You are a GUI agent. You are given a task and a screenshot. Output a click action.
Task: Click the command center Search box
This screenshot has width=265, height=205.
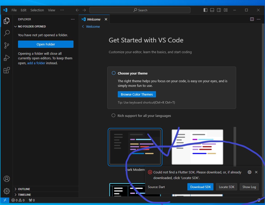coord(140,10)
